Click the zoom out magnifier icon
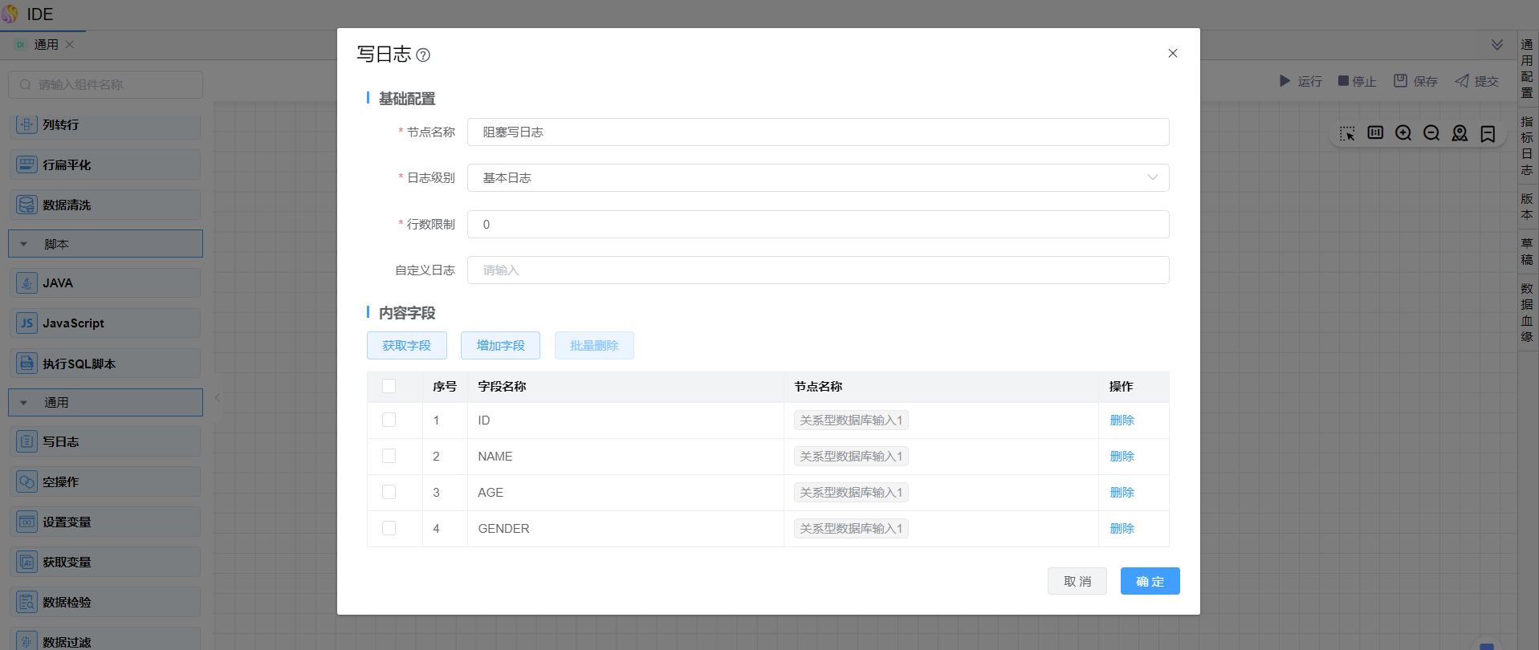 [x=1431, y=133]
